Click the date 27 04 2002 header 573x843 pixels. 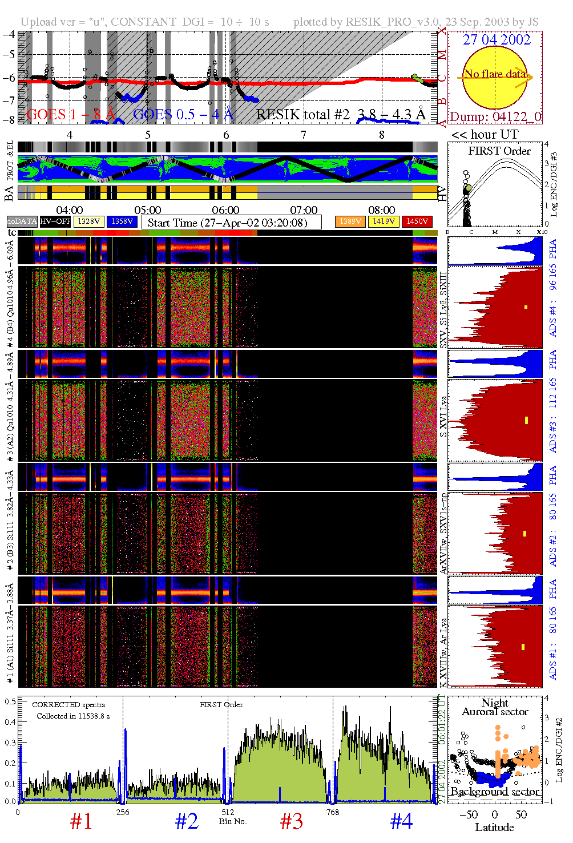[496, 40]
